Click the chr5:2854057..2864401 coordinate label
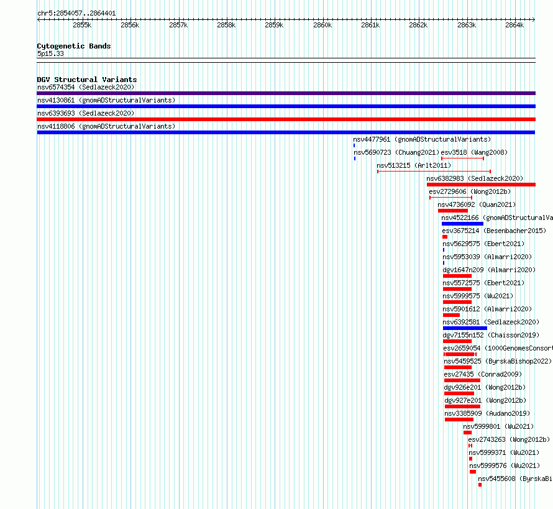This screenshot has width=553, height=509. click(76, 13)
